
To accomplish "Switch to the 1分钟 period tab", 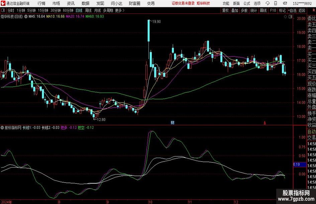I will [21, 10].
